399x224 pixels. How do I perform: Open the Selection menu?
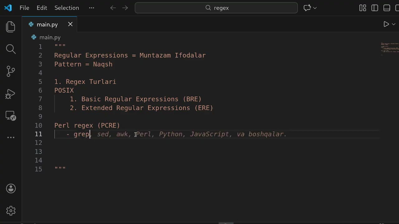[67, 8]
